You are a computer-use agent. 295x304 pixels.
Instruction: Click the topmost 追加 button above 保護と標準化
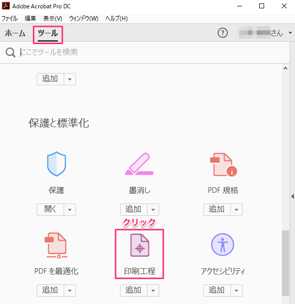50,79
